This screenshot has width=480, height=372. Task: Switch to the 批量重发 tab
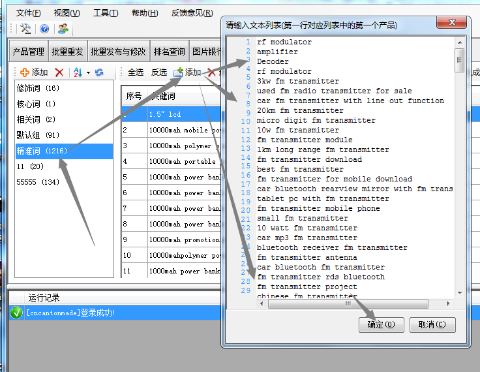67,52
